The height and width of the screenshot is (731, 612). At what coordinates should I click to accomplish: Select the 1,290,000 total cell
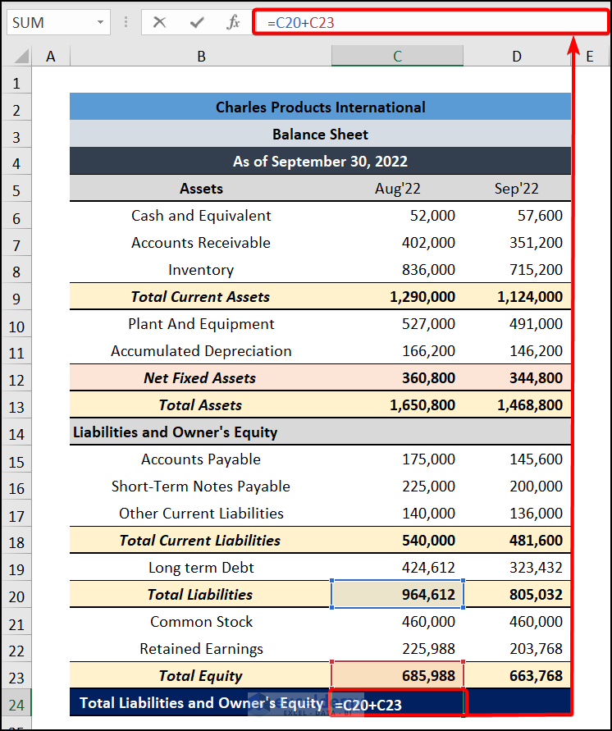tap(397, 296)
